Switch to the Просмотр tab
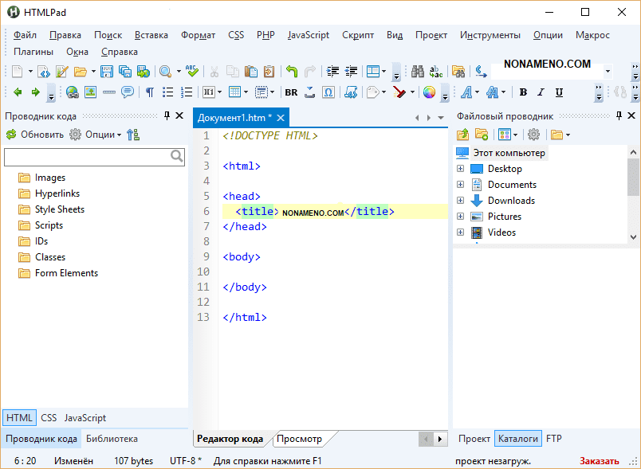The height and width of the screenshot is (469, 641). click(x=299, y=439)
